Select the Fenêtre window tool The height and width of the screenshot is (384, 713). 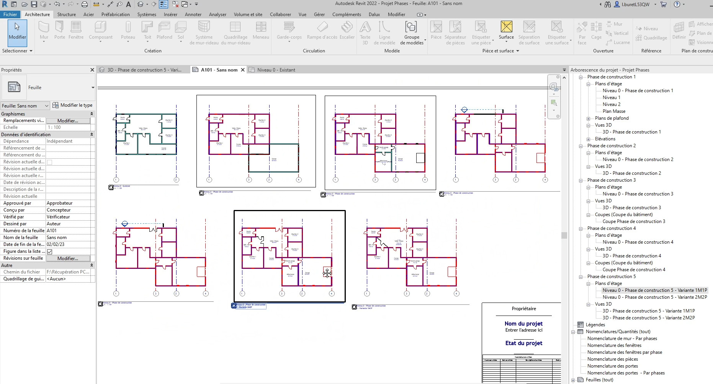point(76,30)
